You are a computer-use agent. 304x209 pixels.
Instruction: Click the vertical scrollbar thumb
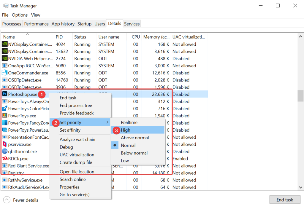click(300, 96)
